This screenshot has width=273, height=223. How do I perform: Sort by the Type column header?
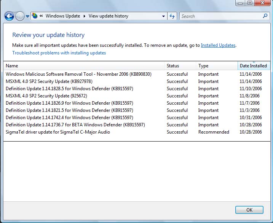coord(203,66)
